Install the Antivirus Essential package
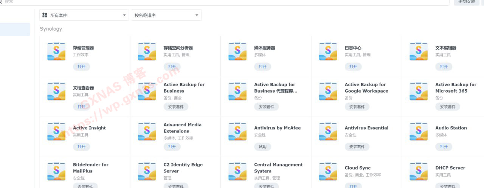The width and height of the screenshot is (484, 188). pos(357,147)
